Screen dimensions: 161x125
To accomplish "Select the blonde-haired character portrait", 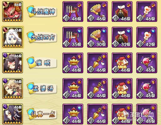I will 13,88.
